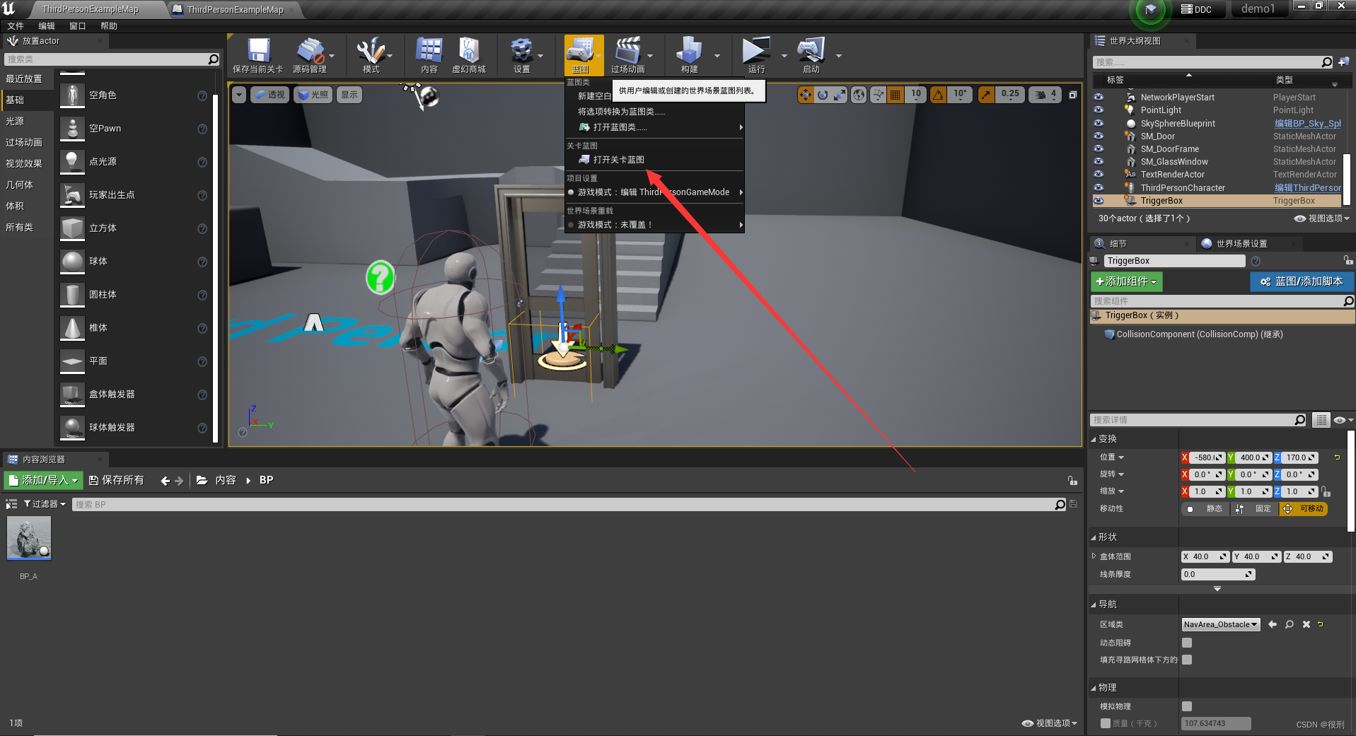Select CollisionComponent in component tree
The image size is (1356, 736).
1199,334
